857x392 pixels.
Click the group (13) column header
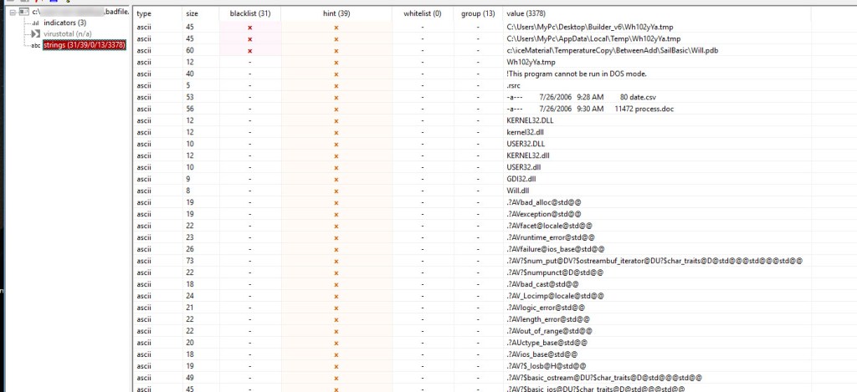coord(478,13)
